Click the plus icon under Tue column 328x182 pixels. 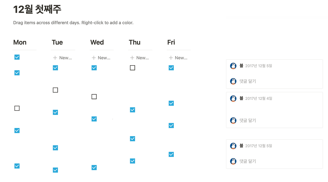[x=55, y=58]
